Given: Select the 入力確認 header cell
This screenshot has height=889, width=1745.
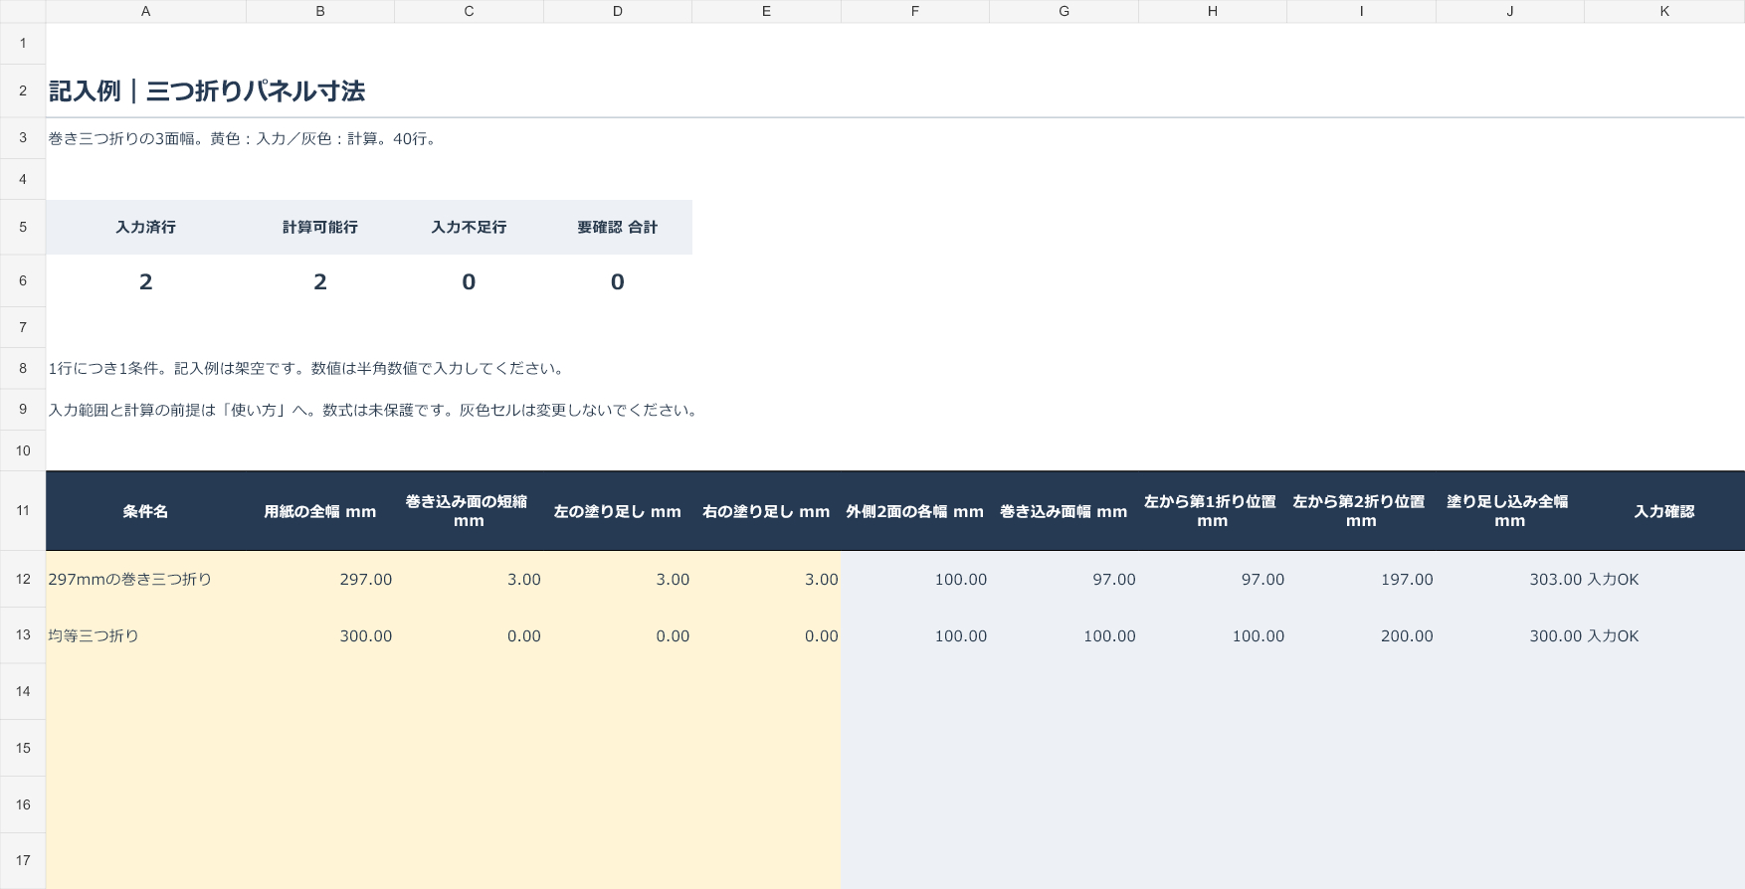Looking at the screenshot, I should (1664, 511).
